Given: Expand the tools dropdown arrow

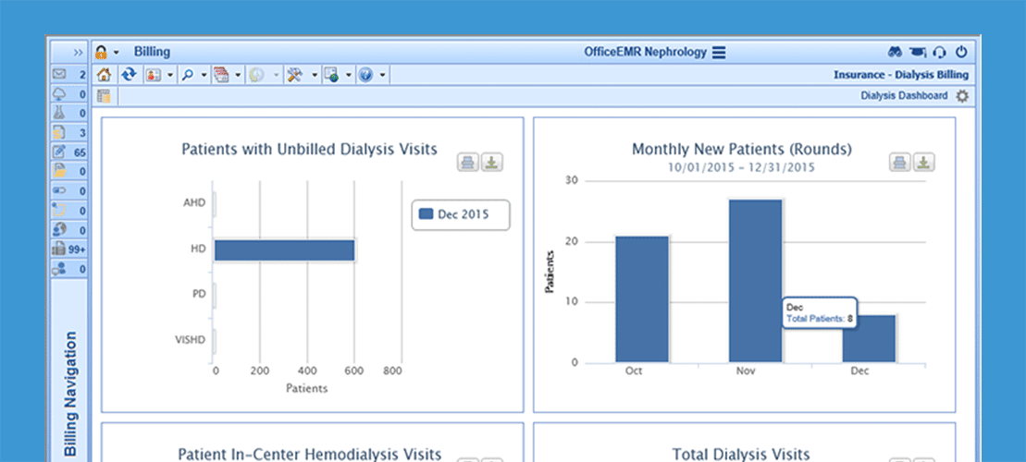Looking at the screenshot, I should (x=314, y=76).
